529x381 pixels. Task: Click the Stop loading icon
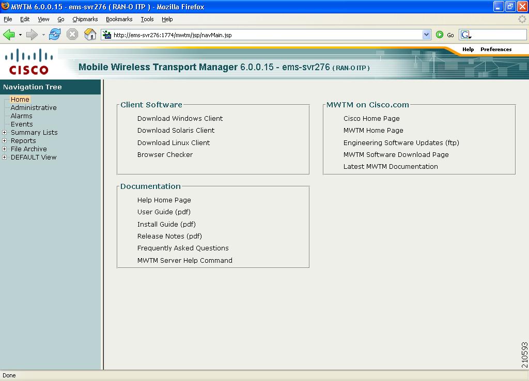click(72, 34)
